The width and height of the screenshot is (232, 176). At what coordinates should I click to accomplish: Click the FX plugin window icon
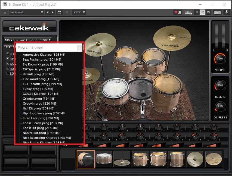pos(5,4)
